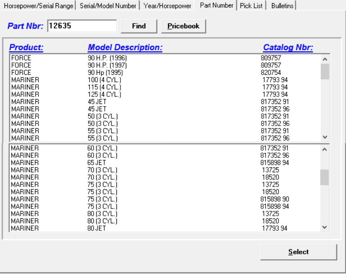Select MARINER 125 (4 CYL.) row
Image resolution: width=346 pixels, height=274 pixels.
click(x=165, y=94)
